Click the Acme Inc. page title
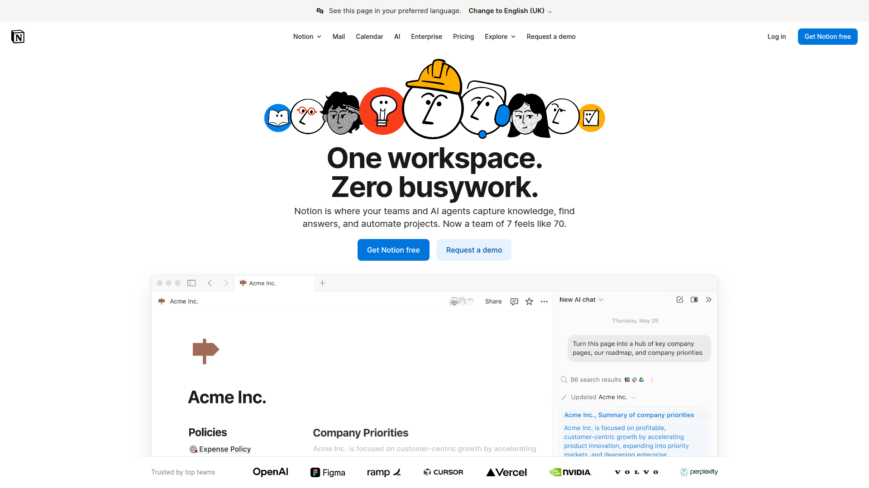Screen dimensions: 869x488 pyautogui.click(x=227, y=397)
